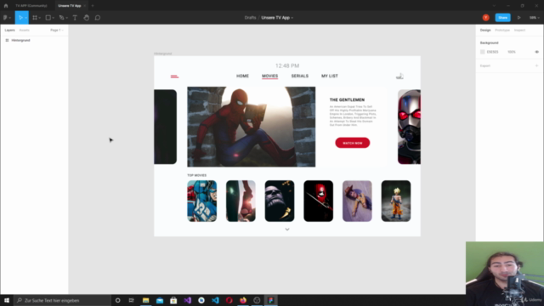This screenshot has height=306, width=544.
Task: Click the red WATCH NOW button
Action: [353, 143]
